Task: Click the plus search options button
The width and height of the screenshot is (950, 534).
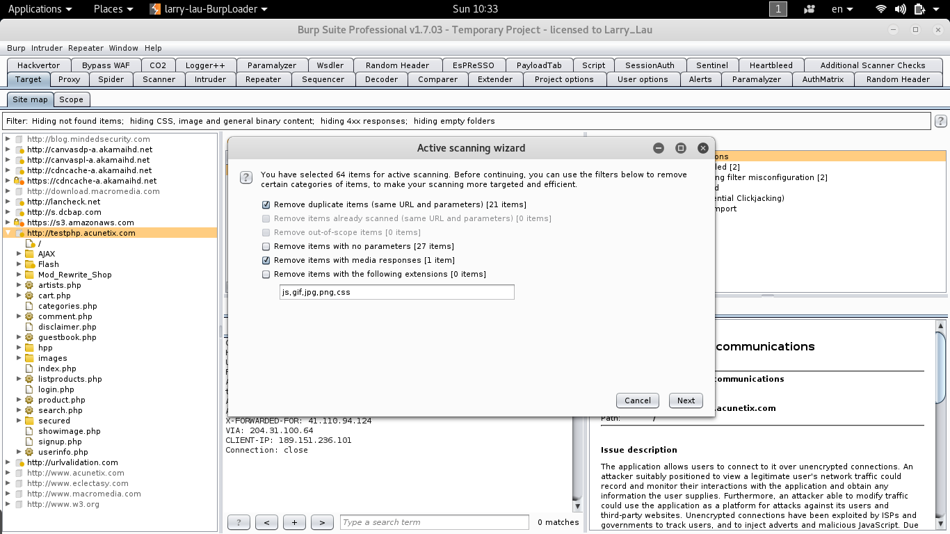Action: [294, 522]
